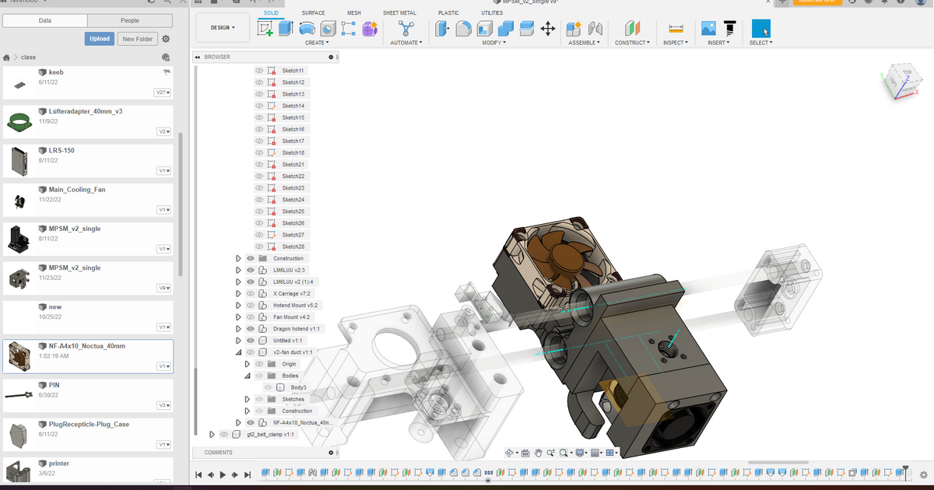Select the Revolve tool

tap(307, 28)
